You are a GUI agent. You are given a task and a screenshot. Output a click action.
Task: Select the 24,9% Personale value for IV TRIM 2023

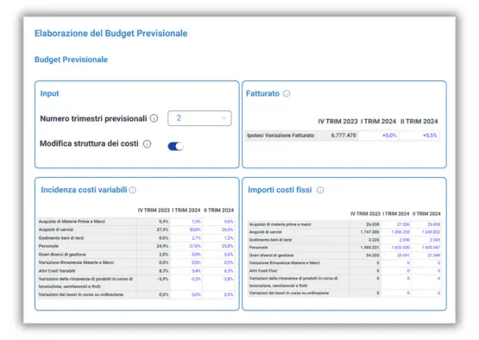(x=162, y=246)
